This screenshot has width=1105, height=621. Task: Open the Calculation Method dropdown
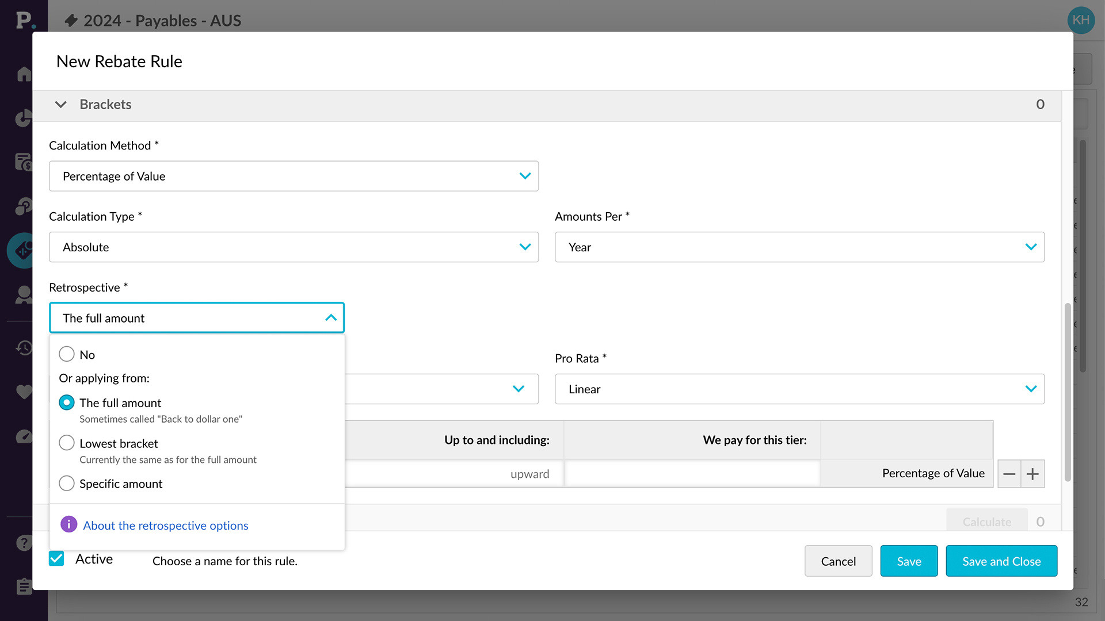point(294,176)
